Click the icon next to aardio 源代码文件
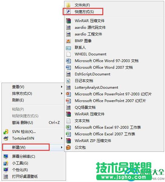The height and width of the screenshot is (182, 165). (x=68, y=28)
